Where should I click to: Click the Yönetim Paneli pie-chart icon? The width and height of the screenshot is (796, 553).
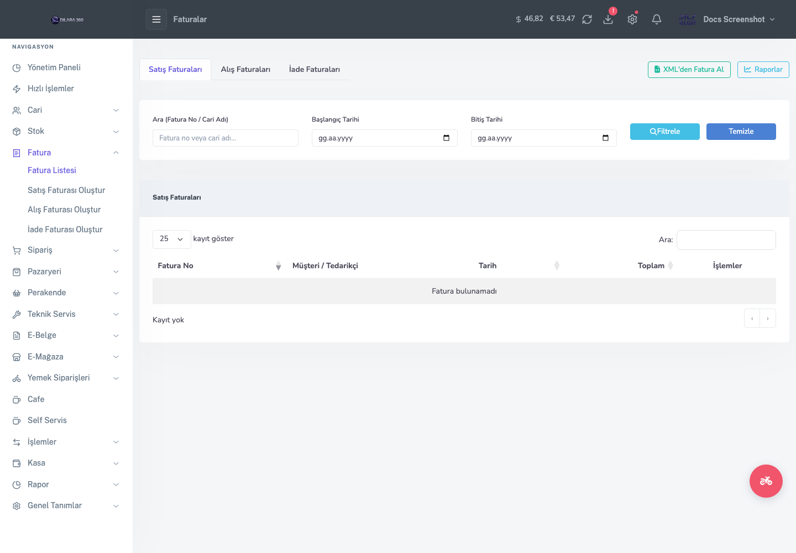pyautogui.click(x=17, y=68)
